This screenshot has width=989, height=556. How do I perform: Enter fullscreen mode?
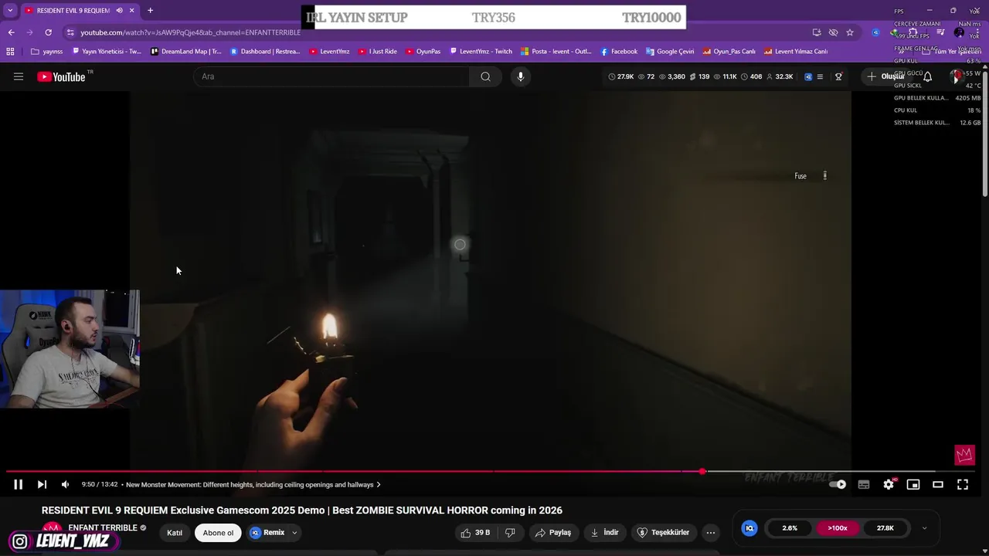pos(963,484)
